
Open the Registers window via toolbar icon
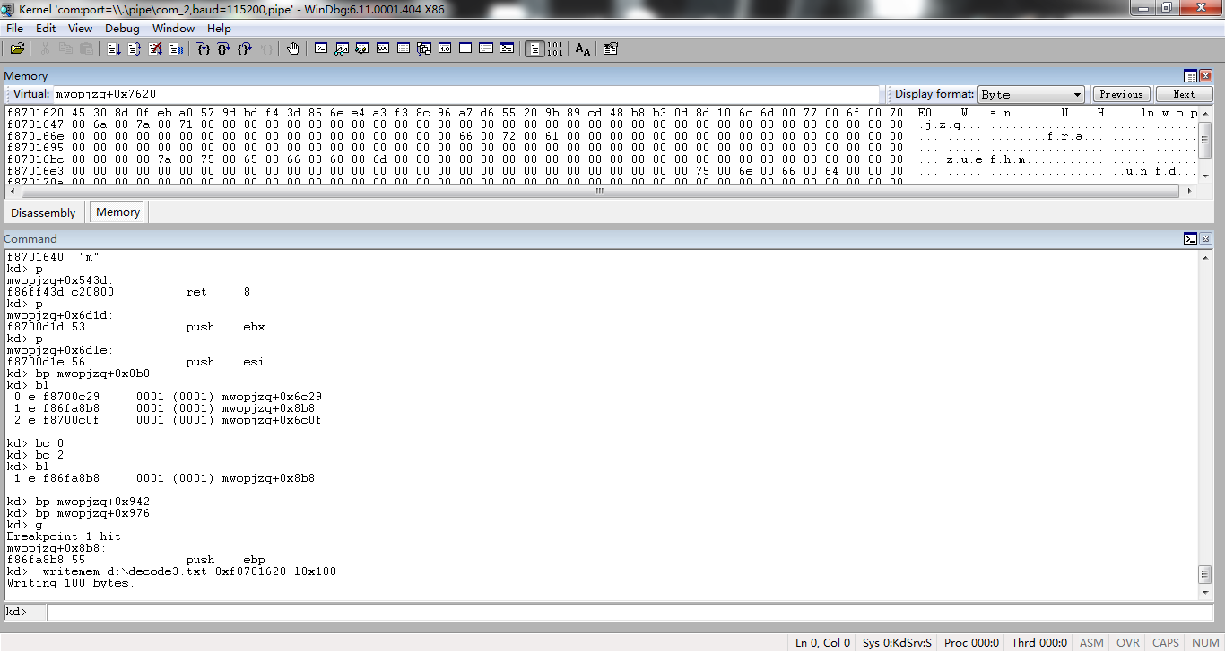383,48
